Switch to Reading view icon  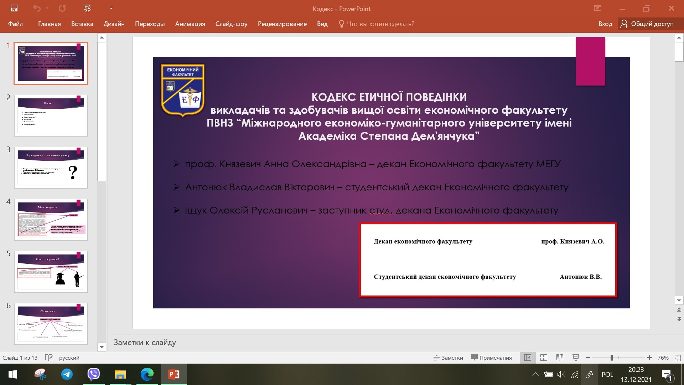click(560, 358)
